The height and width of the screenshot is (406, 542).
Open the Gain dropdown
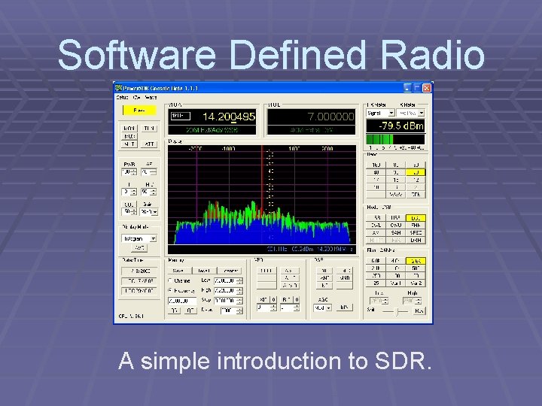pos(149,212)
